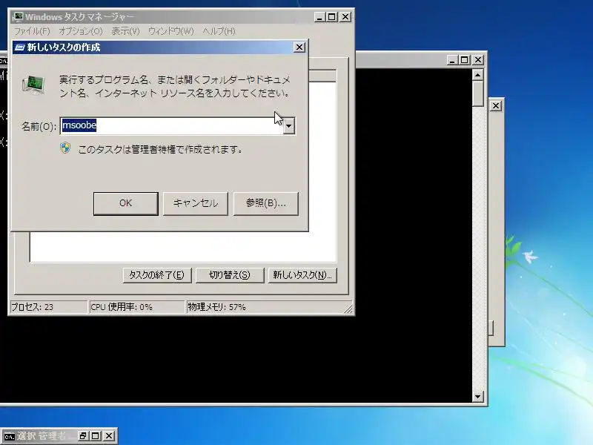
Task: Maximize the command prompt window
Action: pos(465,60)
